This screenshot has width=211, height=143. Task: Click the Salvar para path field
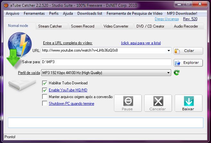[106, 62]
